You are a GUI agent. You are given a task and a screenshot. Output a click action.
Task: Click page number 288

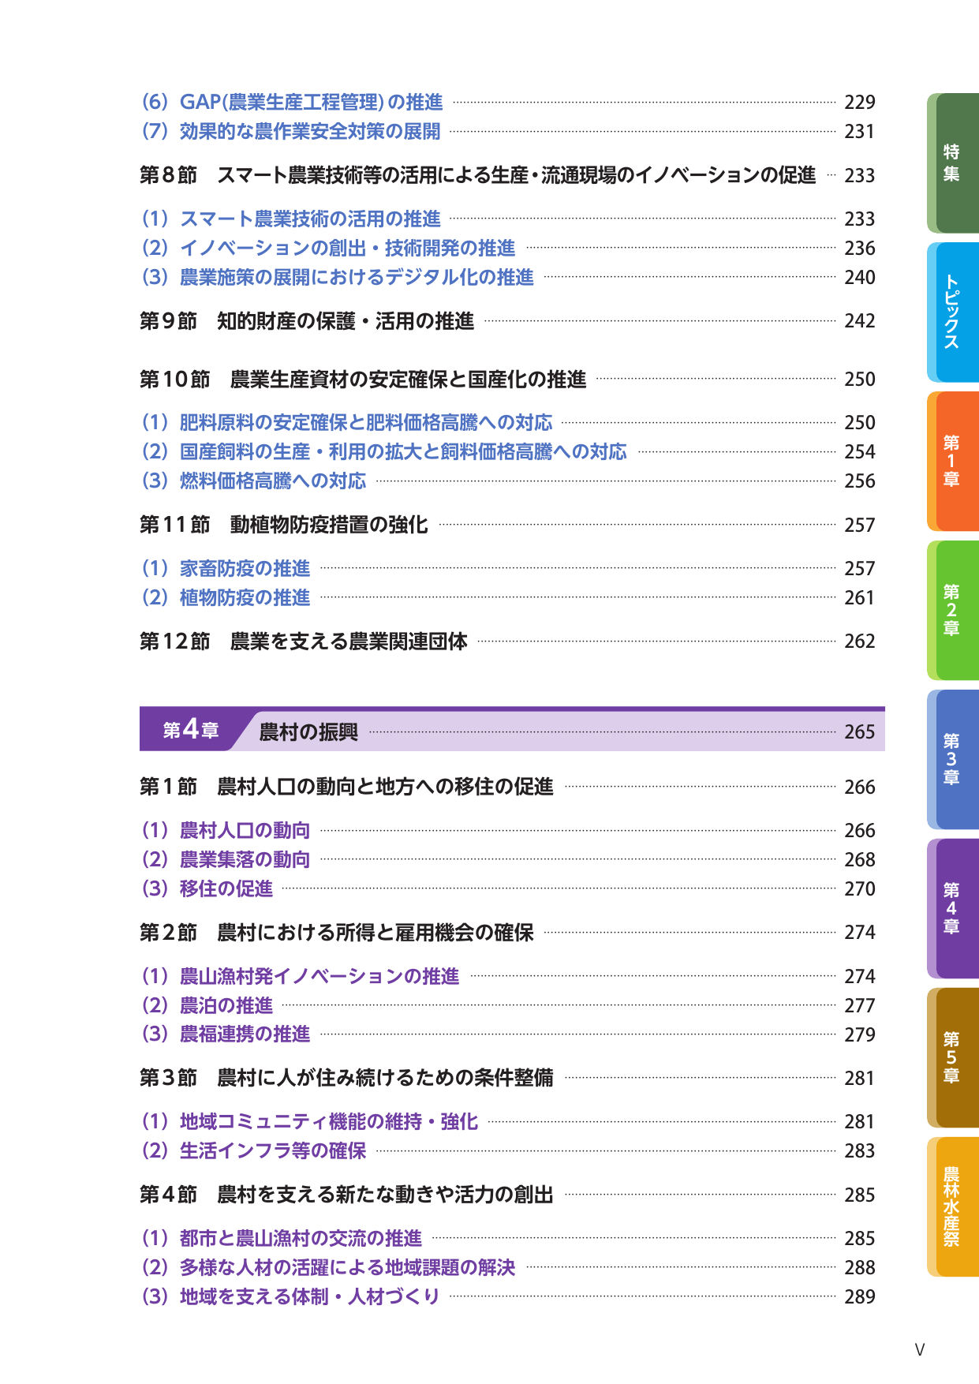(860, 1268)
